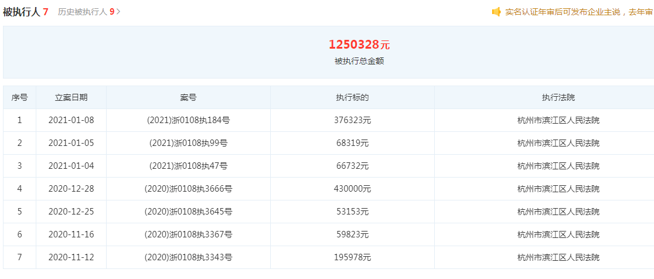Click the speaker announcement icon

point(496,12)
